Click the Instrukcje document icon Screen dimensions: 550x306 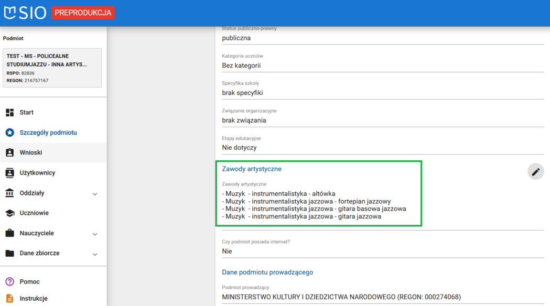tap(9, 299)
